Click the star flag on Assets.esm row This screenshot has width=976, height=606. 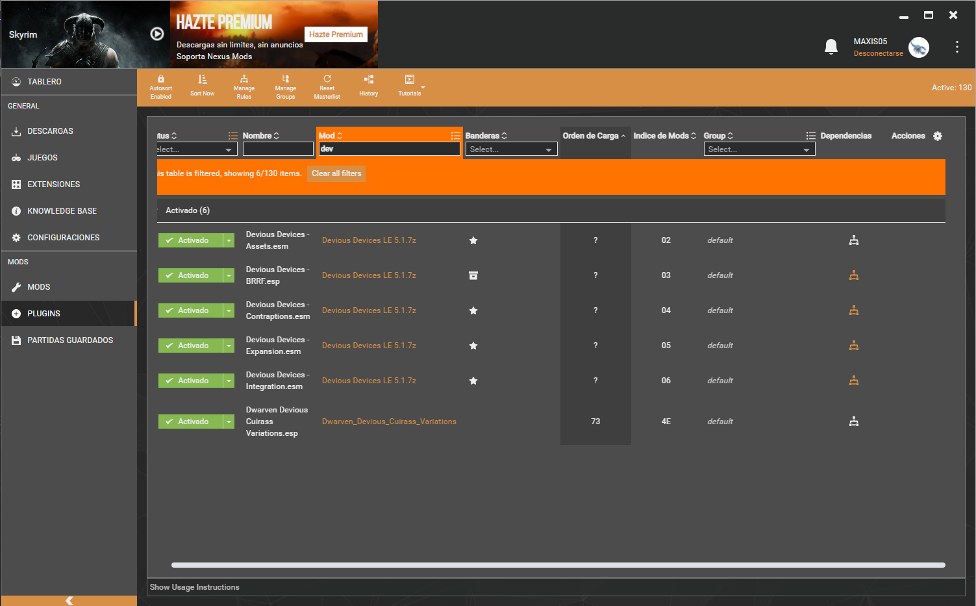coord(473,240)
